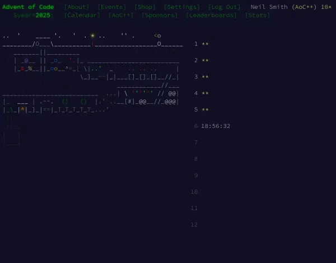Open Day 4 puzzle entry
Screen dimensions: 336x263
tap(202, 93)
